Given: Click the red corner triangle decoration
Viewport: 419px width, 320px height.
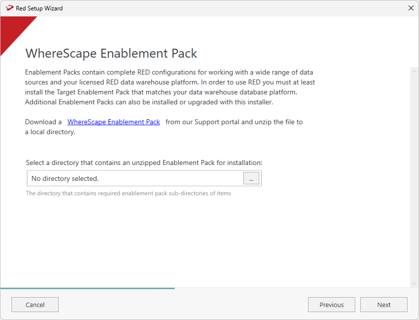Looking at the screenshot, I should (12, 29).
